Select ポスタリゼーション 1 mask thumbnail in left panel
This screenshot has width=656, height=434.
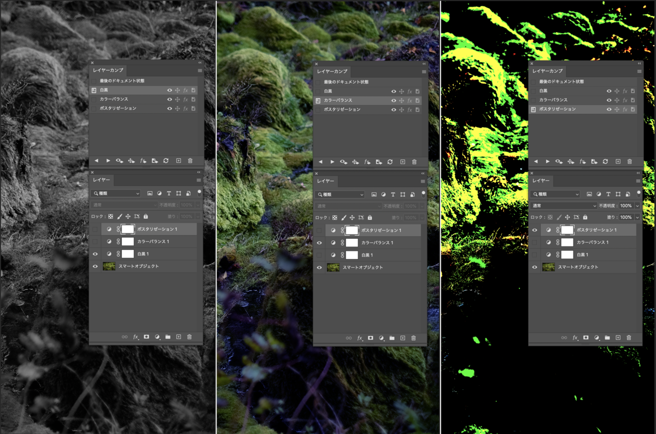[x=127, y=229]
